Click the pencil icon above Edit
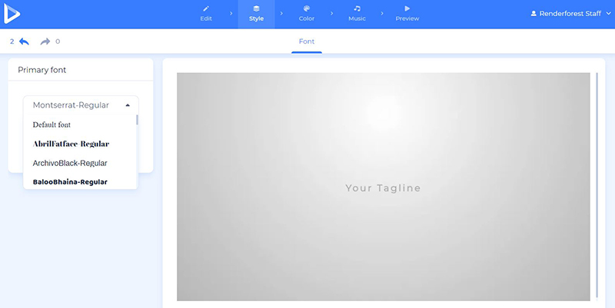The image size is (615, 308). pyautogui.click(x=206, y=8)
